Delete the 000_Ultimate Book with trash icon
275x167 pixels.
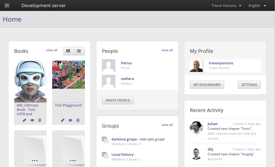click(40, 120)
